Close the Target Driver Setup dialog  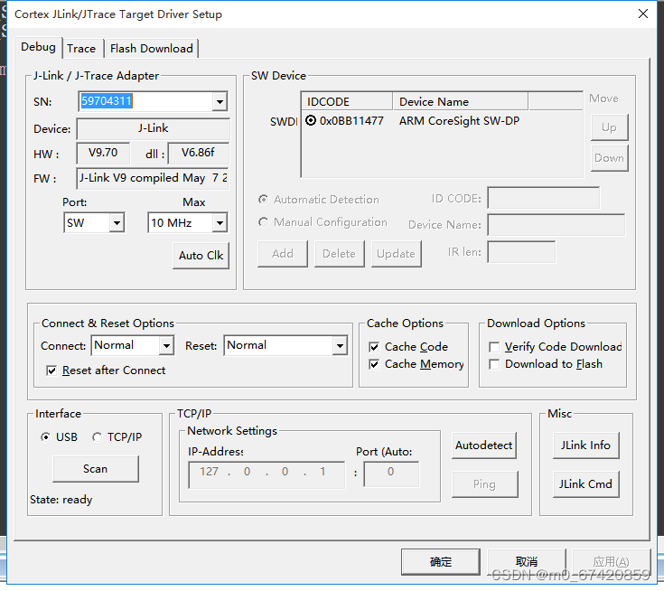coord(643,14)
